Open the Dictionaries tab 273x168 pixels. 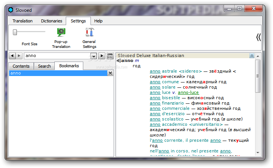(52, 21)
